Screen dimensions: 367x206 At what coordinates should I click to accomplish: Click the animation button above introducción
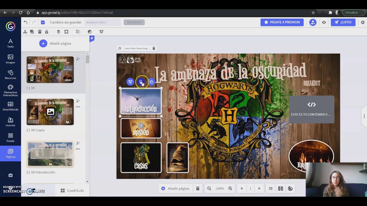pyautogui.click(x=130, y=82)
